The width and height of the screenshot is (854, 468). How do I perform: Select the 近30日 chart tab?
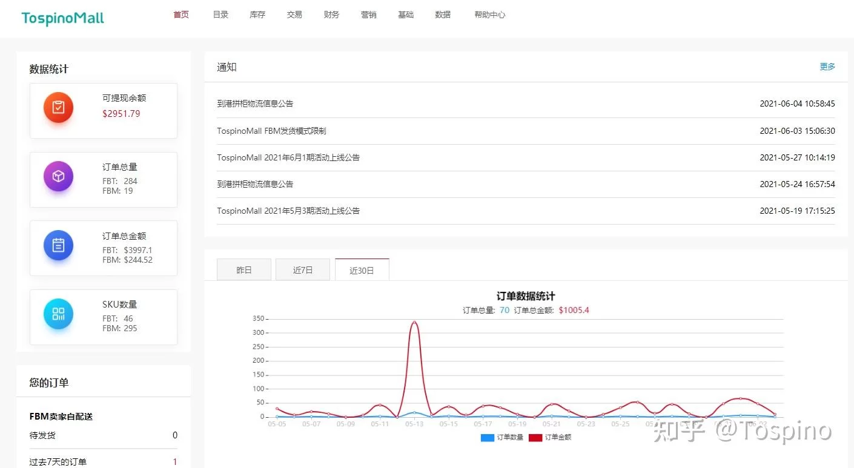pyautogui.click(x=362, y=271)
